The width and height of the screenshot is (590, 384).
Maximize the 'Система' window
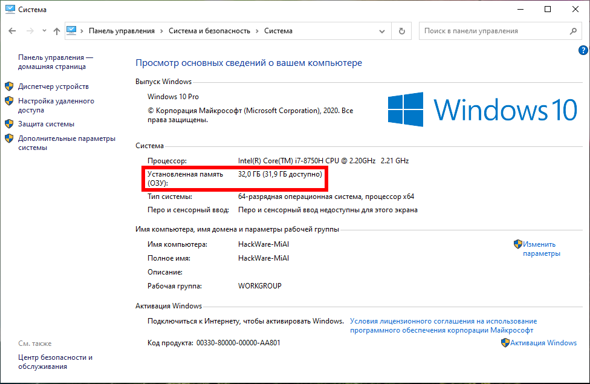point(548,10)
